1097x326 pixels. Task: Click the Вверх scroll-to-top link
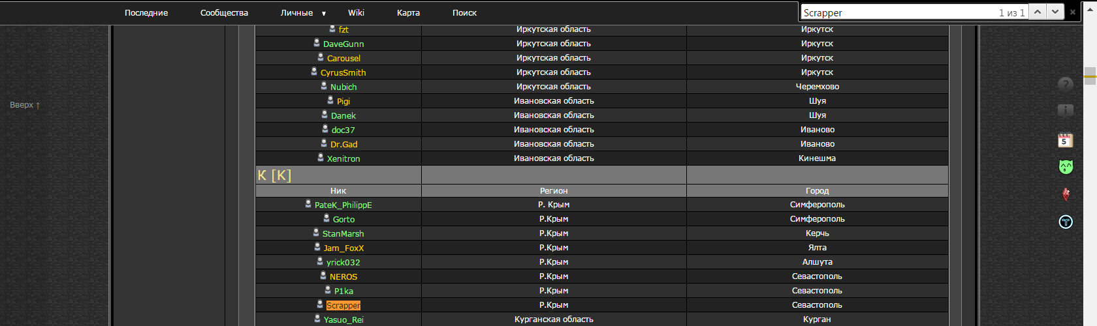click(x=25, y=105)
